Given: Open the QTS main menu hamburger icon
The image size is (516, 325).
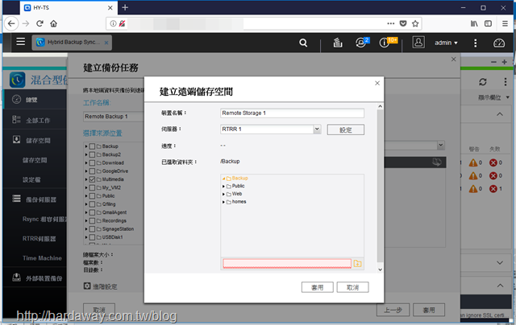Looking at the screenshot, I should coord(21,42).
